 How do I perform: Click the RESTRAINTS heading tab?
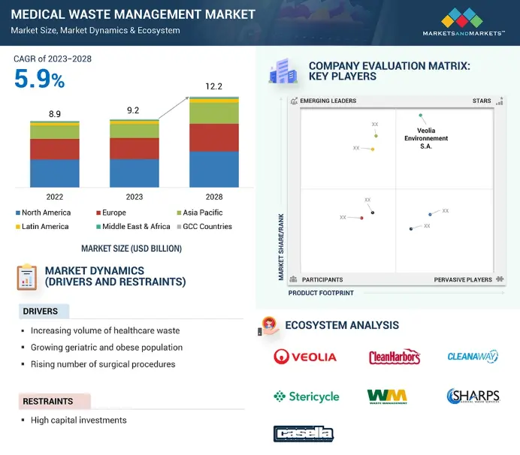(x=55, y=401)
